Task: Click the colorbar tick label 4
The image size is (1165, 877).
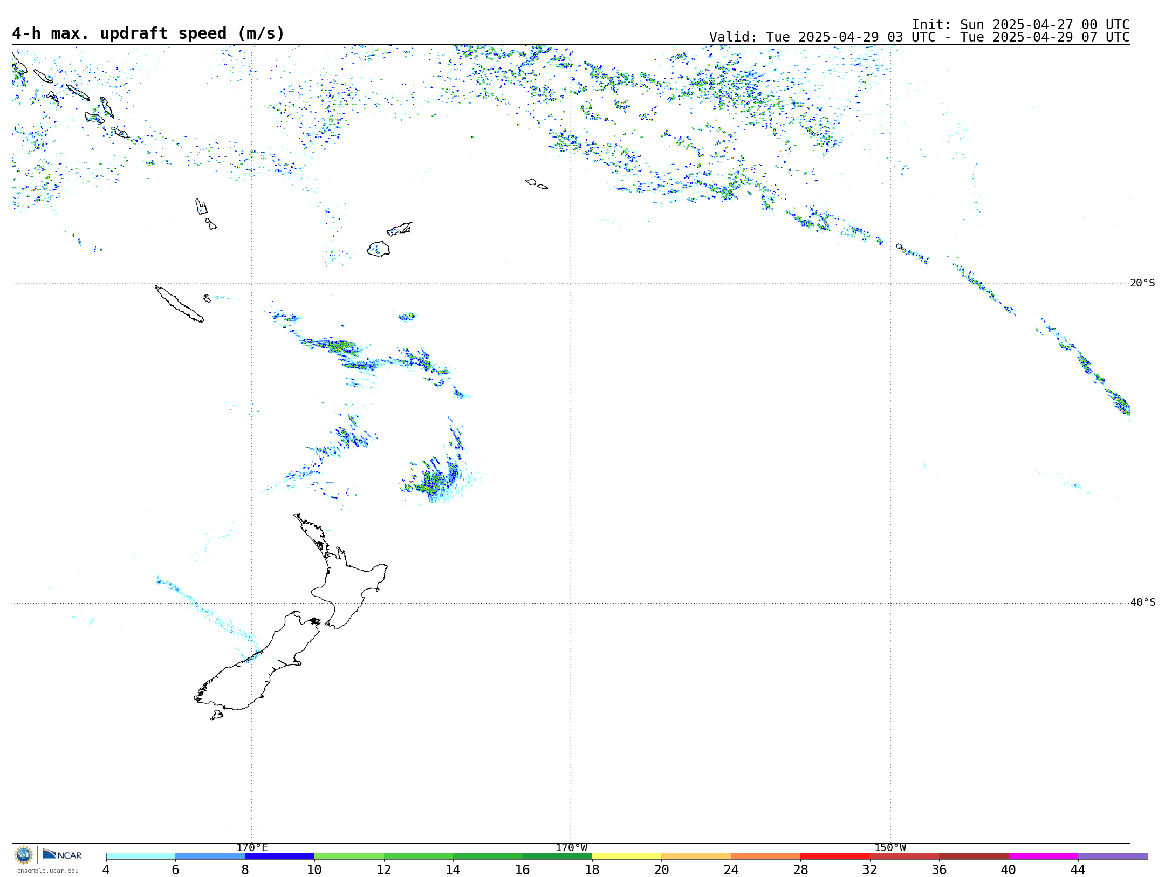Action: click(106, 870)
